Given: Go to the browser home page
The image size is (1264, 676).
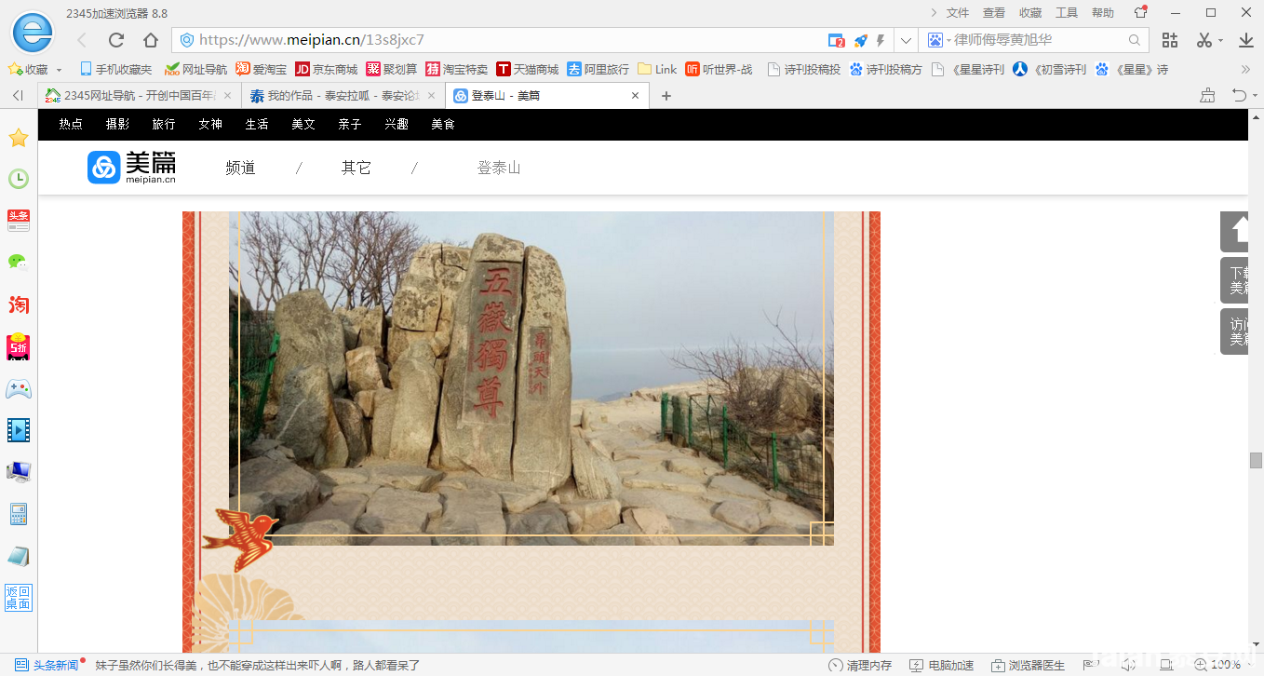Looking at the screenshot, I should point(151,40).
